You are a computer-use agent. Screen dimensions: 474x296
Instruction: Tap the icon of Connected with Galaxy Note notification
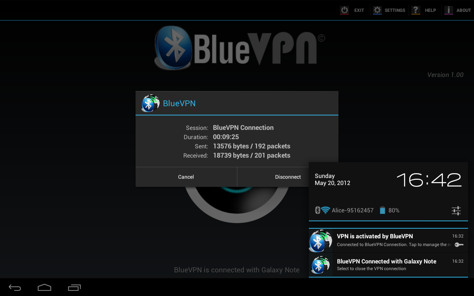(320, 265)
